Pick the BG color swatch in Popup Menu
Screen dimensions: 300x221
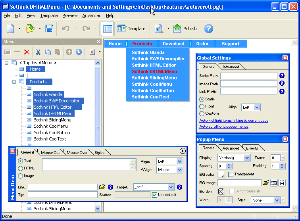click(x=221, y=174)
